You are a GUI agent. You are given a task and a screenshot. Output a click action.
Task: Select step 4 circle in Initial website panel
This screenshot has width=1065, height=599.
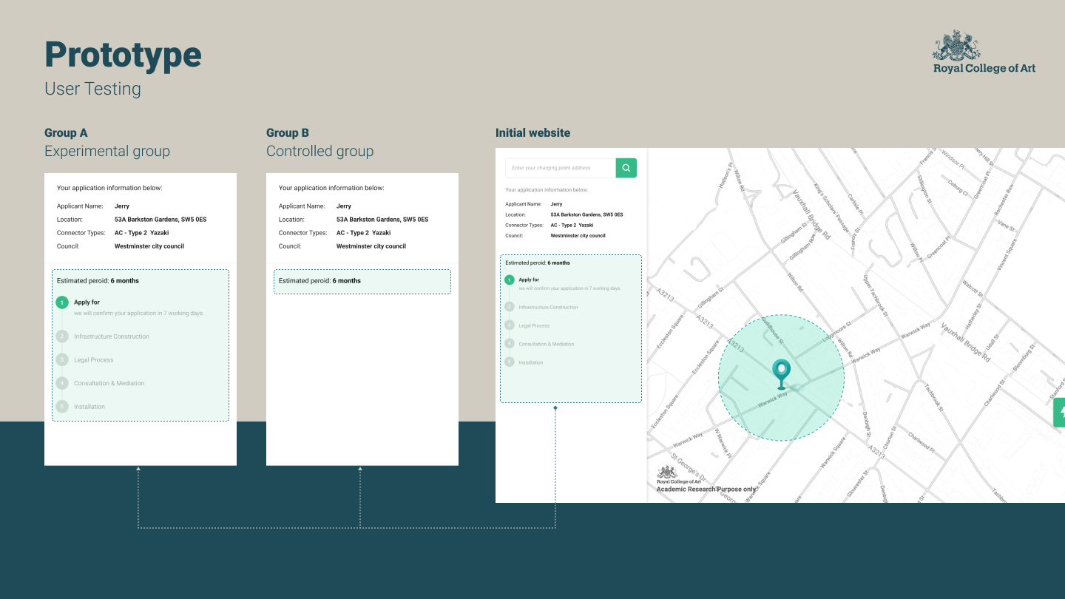coord(510,344)
